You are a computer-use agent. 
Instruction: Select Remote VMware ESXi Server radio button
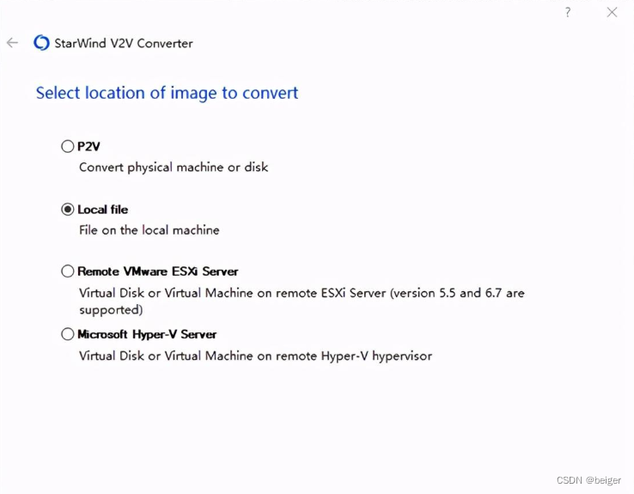(68, 271)
